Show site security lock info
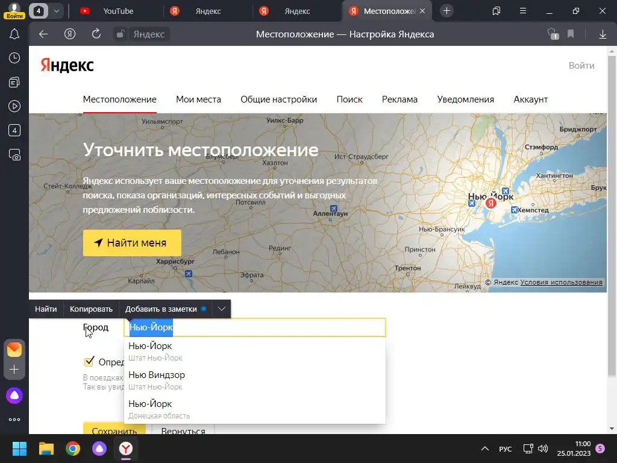Screen dimensions: 617x463 tap(120, 34)
